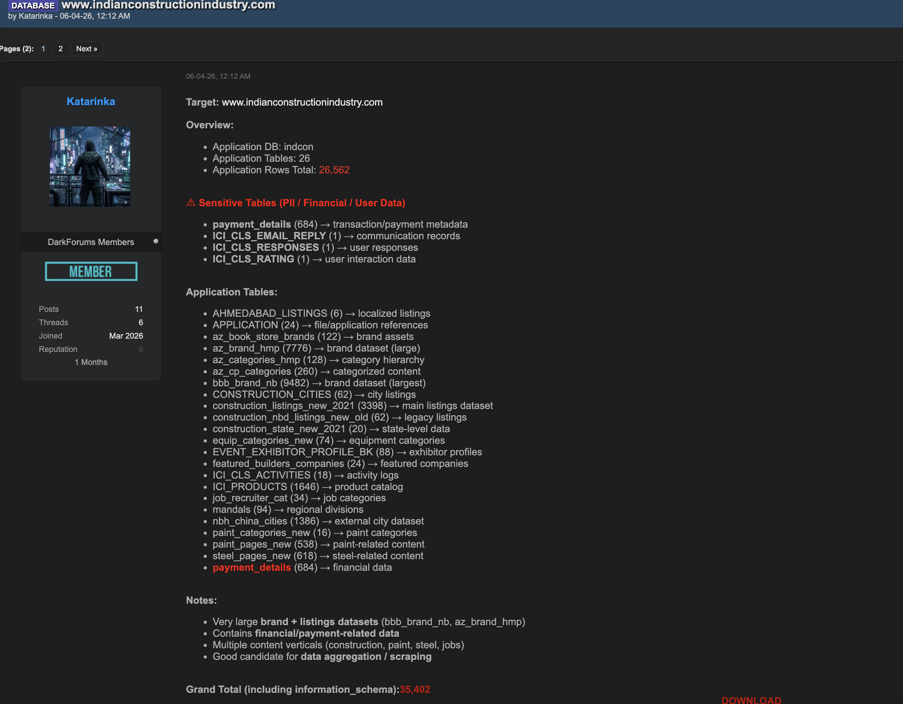
Task: Click the Pages (2): label
Action: 17,49
